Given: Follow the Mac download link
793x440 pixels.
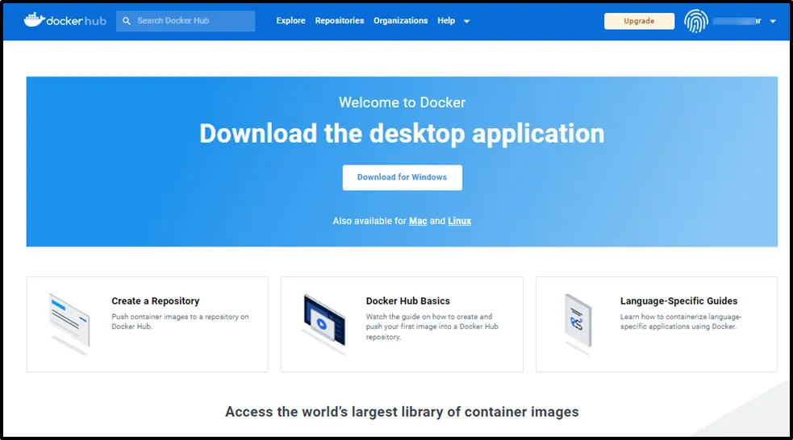Looking at the screenshot, I should click(418, 221).
